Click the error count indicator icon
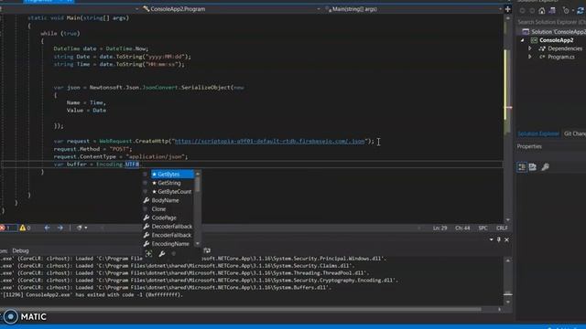Image resolution: width=586 pixels, height=329 pixels. (x=2, y=228)
